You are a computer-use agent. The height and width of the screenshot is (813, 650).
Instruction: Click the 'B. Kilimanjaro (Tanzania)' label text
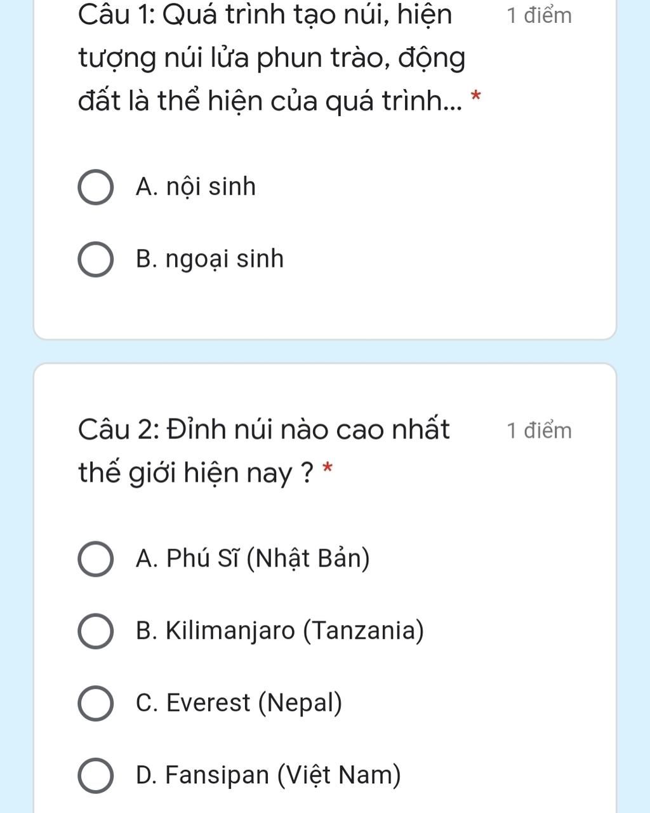click(280, 631)
